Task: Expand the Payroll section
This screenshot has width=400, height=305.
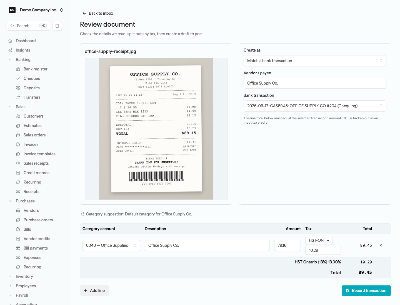Action: (10, 295)
